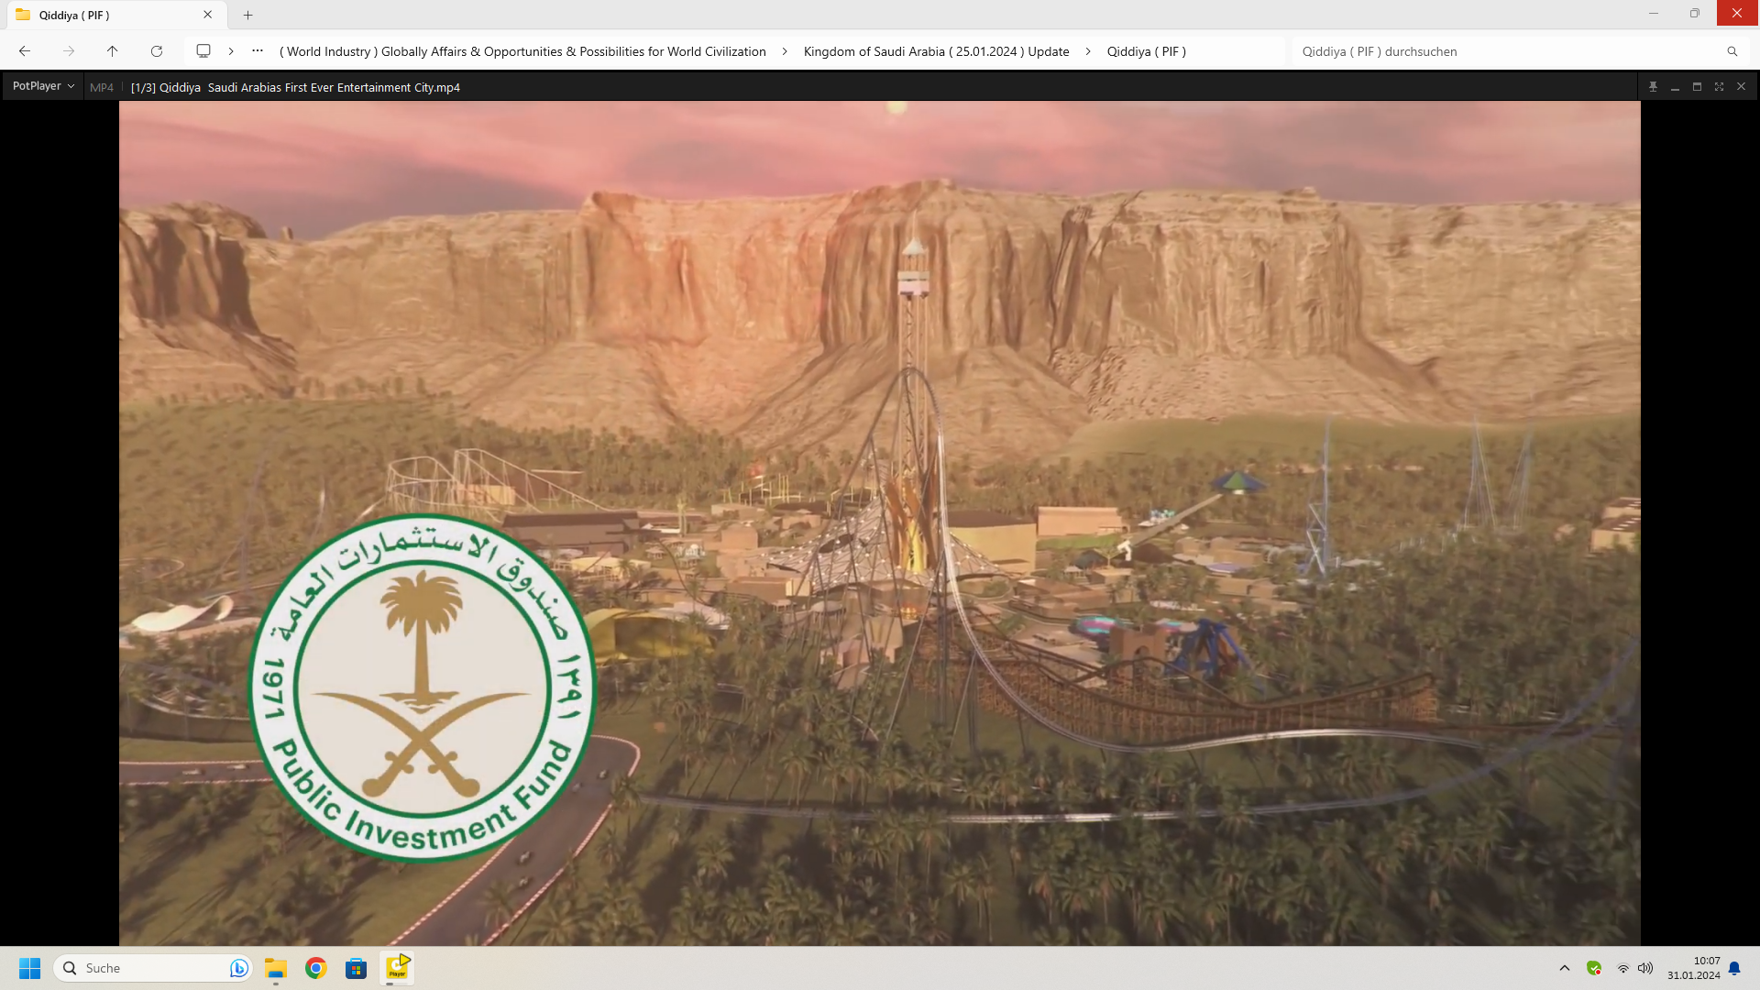Screen dimensions: 1760x990
Task: Open Wi-Fi network settings tray icon
Action: click(1623, 968)
